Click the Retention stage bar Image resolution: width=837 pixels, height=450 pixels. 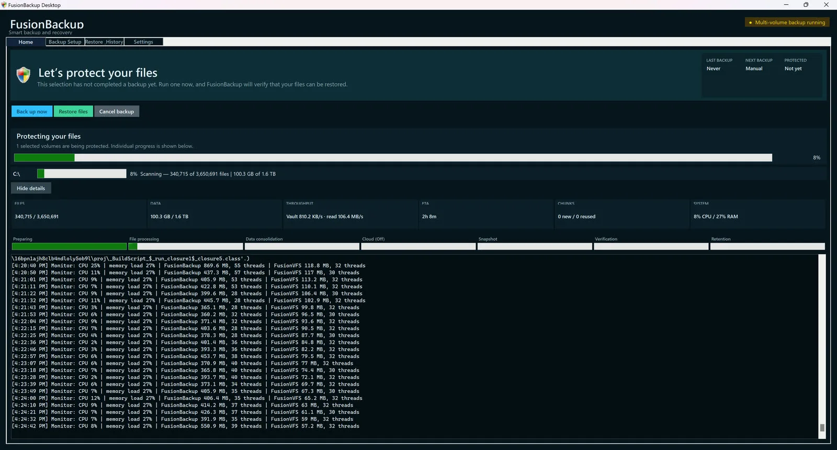767,246
